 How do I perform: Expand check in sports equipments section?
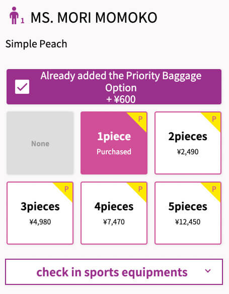click(x=114, y=272)
